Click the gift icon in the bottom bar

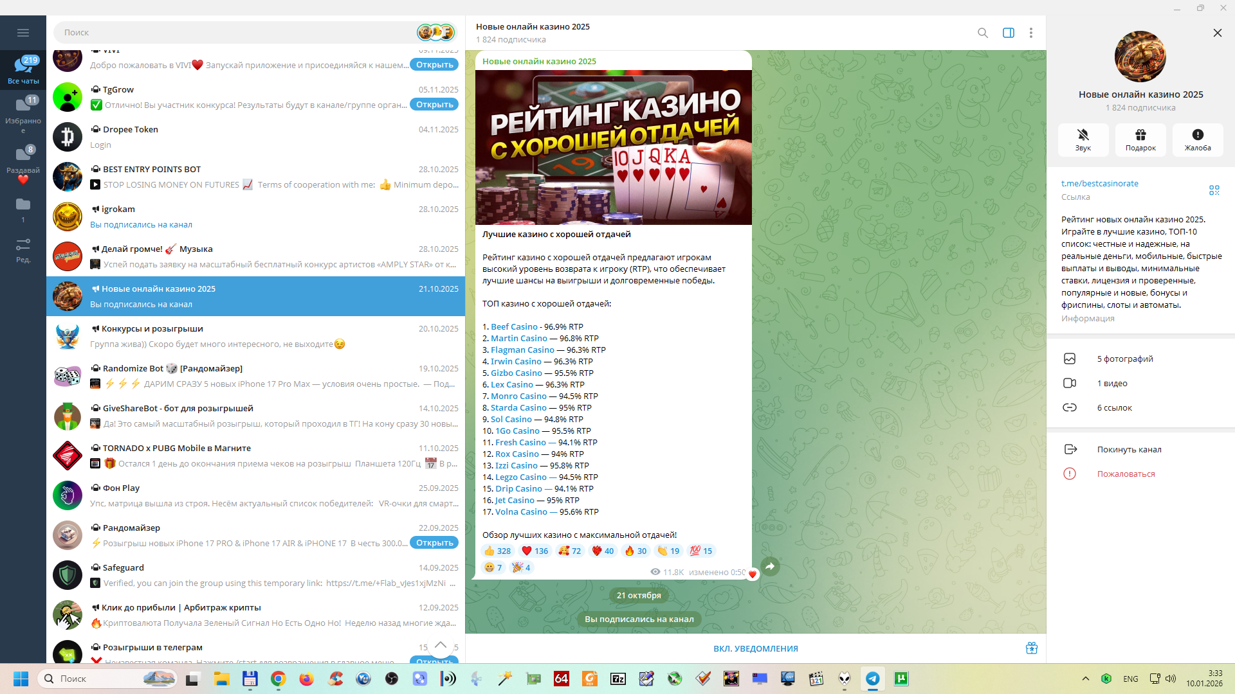(1031, 648)
